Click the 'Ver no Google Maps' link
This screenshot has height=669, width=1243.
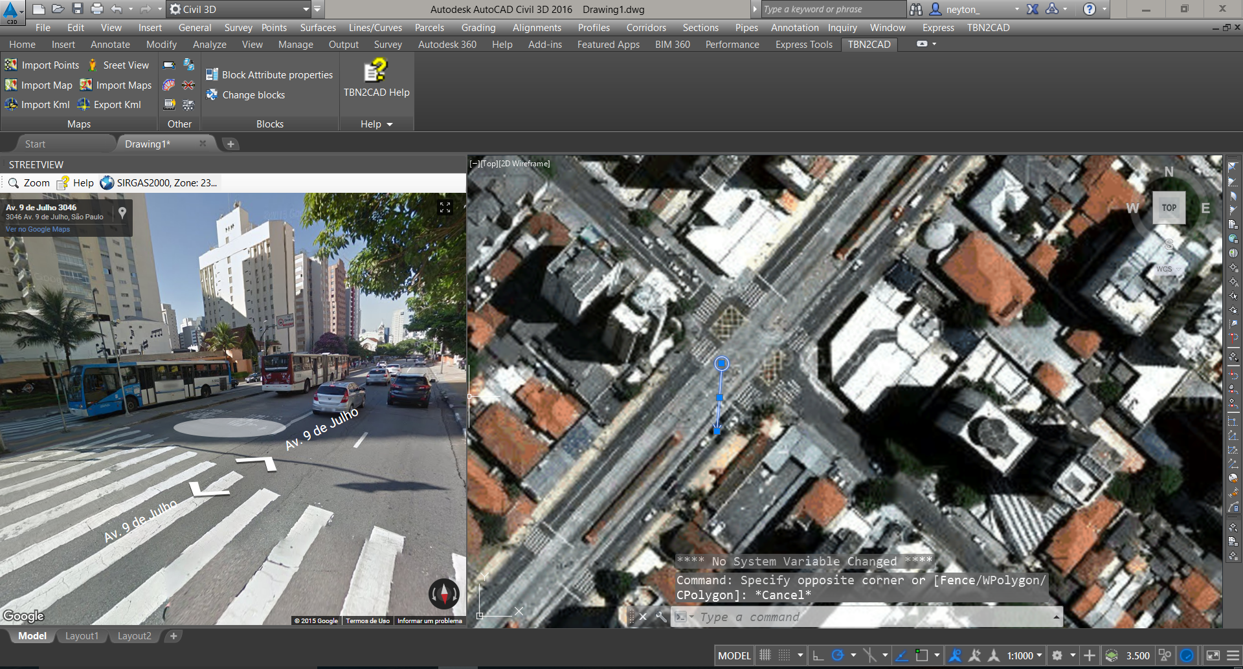[x=38, y=229]
